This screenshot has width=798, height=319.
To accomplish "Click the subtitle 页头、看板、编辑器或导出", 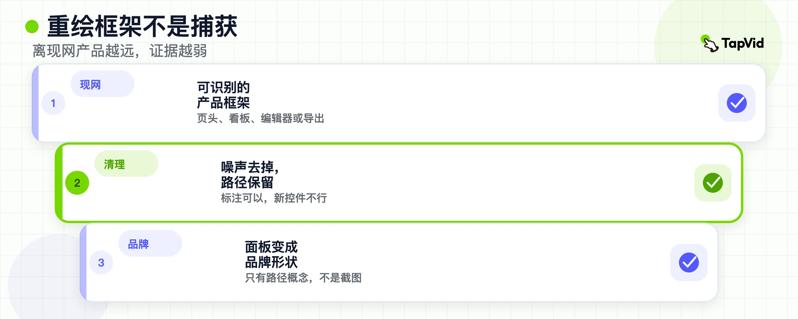I will pos(261,118).
